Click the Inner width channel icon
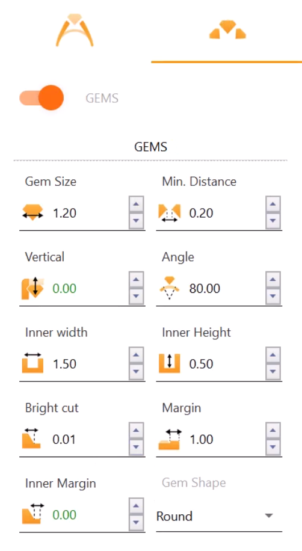Image resolution: width=302 pixels, height=551 pixels. pyautogui.click(x=32, y=363)
